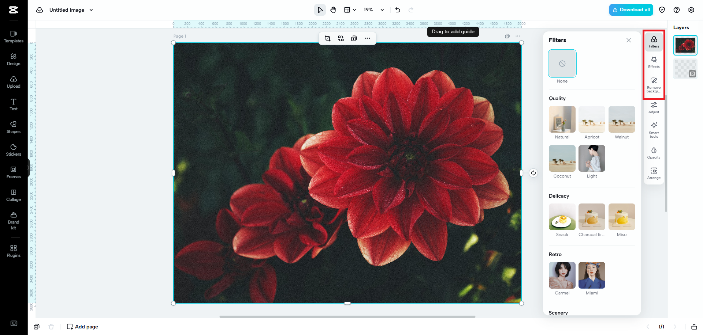Toggle preview mode with the play arrow
Screen dimensions: 703x335
coord(320,10)
